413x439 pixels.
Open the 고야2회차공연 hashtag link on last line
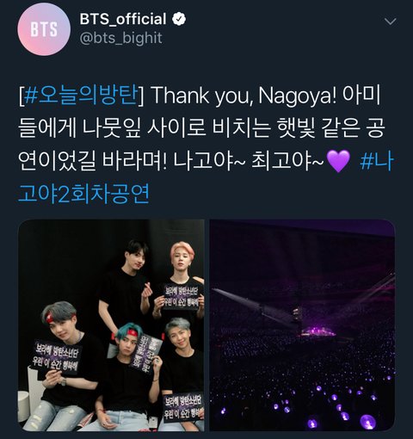83,194
